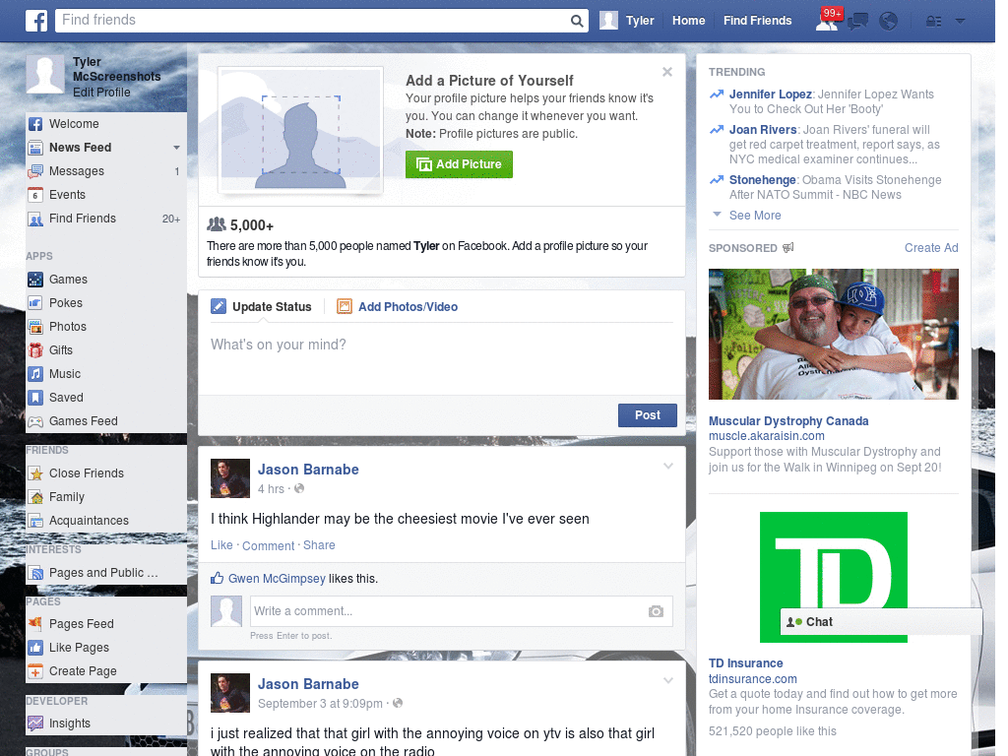The image size is (1008, 756).
Task: Click Jason Barnabe's avatar on Highlander post
Action: coord(230,478)
